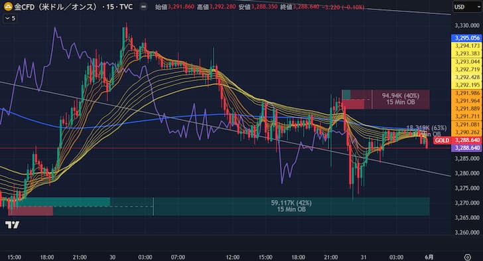
Task: Click the 59.117K (42%) 15 Min OB zone
Action: [x=291, y=206]
